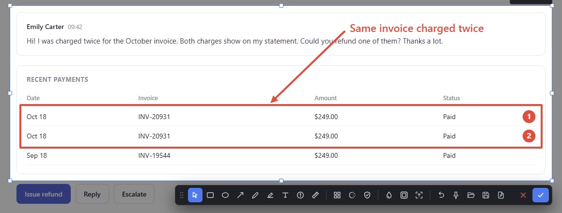Screen dimensions: 562x213
Task: Click the Reply button
Action: coord(92,194)
